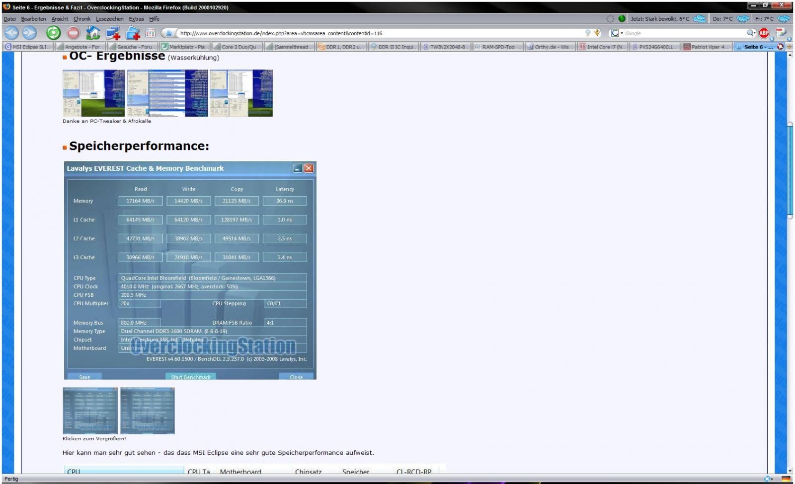This screenshot has width=795, height=484.
Task: Reload the page with the green refresh icon
Action: point(53,33)
